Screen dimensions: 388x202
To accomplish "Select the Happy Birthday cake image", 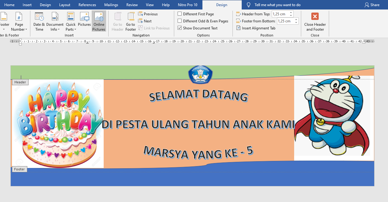I will click(58, 124).
